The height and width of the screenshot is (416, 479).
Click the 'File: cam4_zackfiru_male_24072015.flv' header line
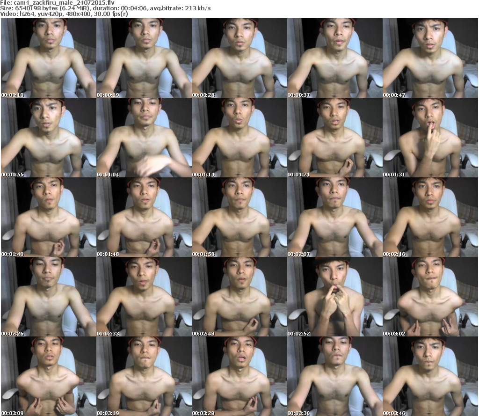[x=58, y=3]
